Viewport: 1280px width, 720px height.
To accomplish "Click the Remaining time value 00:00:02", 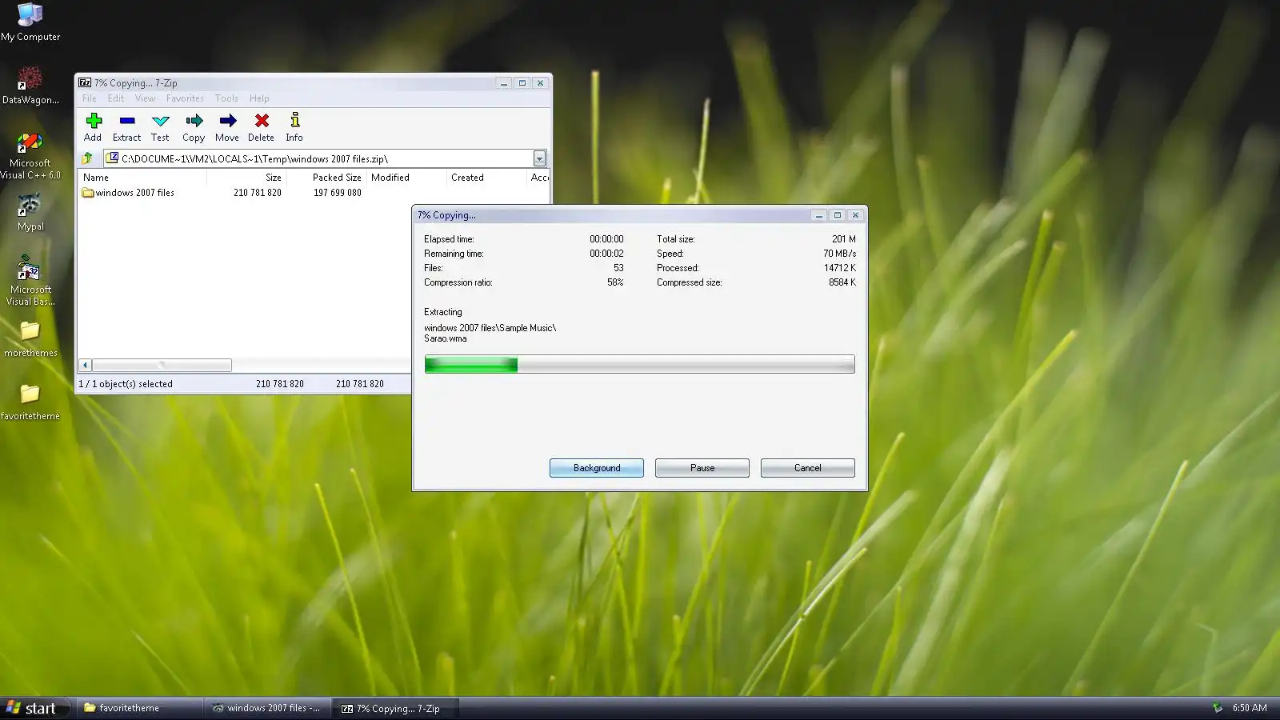I will point(606,254).
